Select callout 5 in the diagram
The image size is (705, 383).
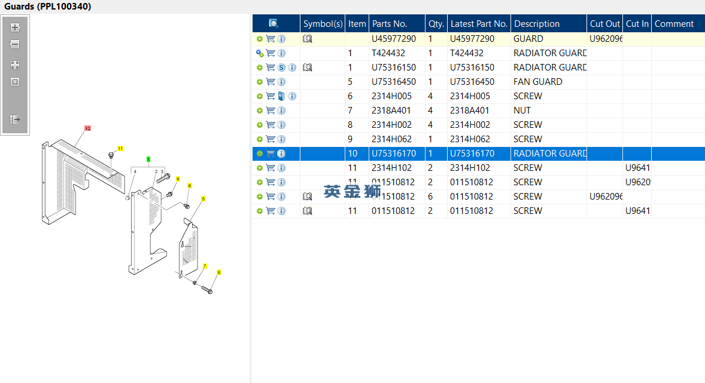tap(203, 199)
